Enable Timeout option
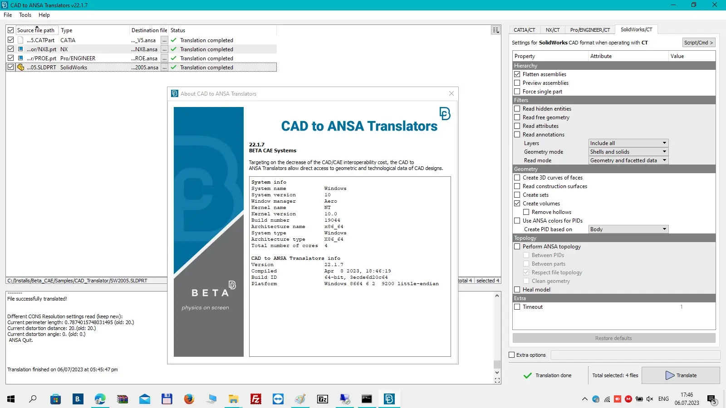The image size is (726, 408). 517,306
